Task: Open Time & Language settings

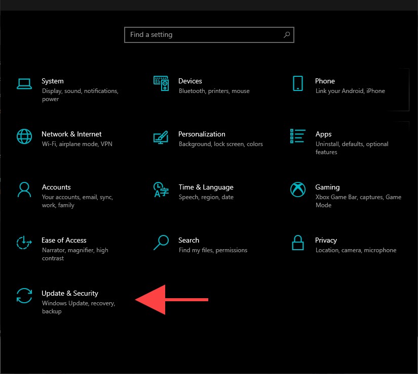Action: pyautogui.click(x=206, y=187)
